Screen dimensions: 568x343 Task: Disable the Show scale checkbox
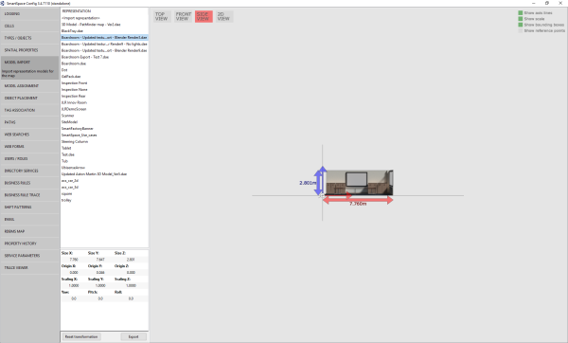click(520, 19)
